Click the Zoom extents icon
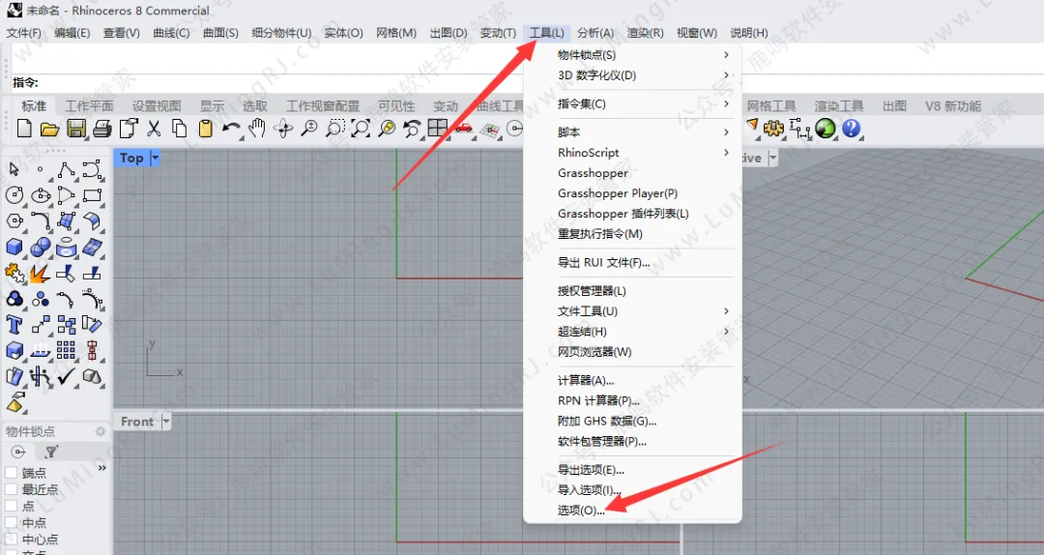Viewport: 1044px width, 555px height. (x=361, y=128)
